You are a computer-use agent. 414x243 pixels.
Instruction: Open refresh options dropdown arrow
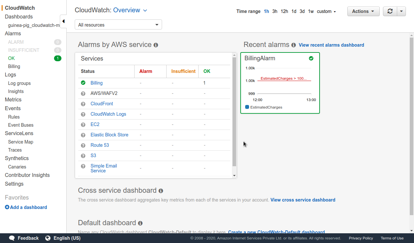click(x=401, y=11)
